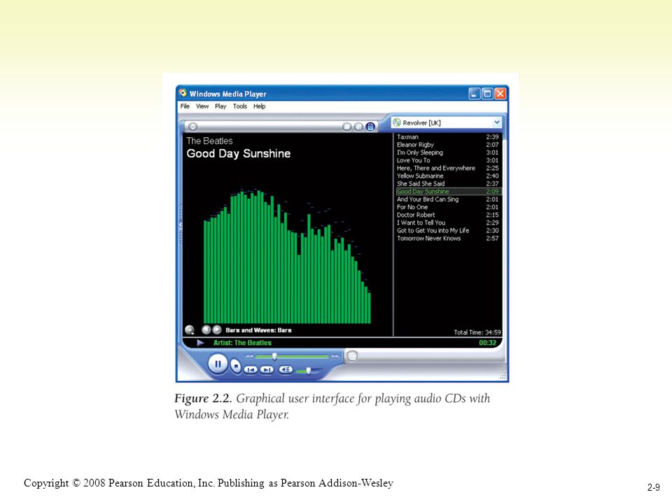Open the File menu

coord(185,106)
